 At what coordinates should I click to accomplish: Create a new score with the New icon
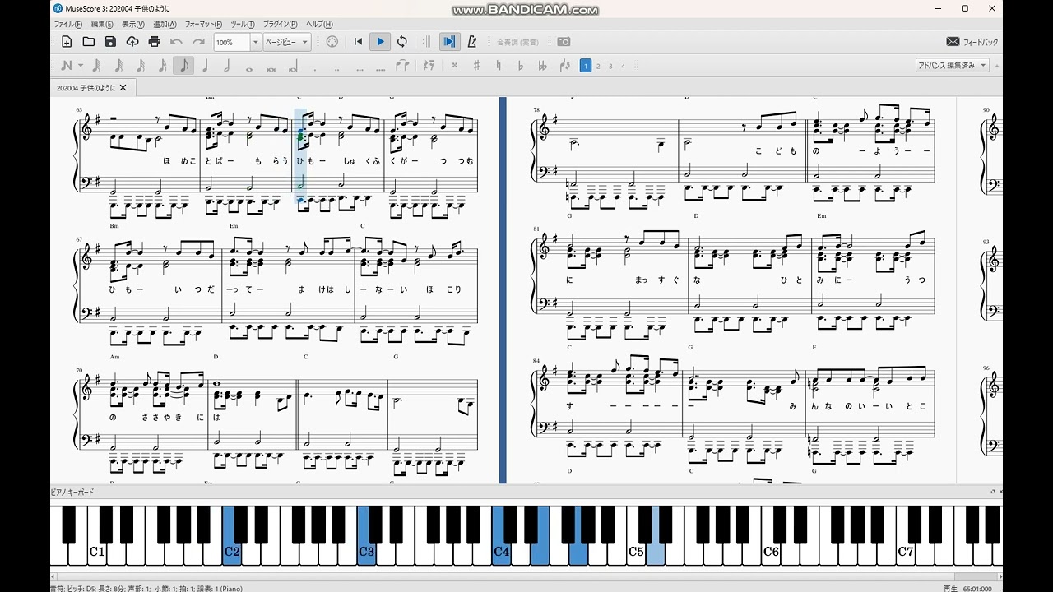[67, 42]
